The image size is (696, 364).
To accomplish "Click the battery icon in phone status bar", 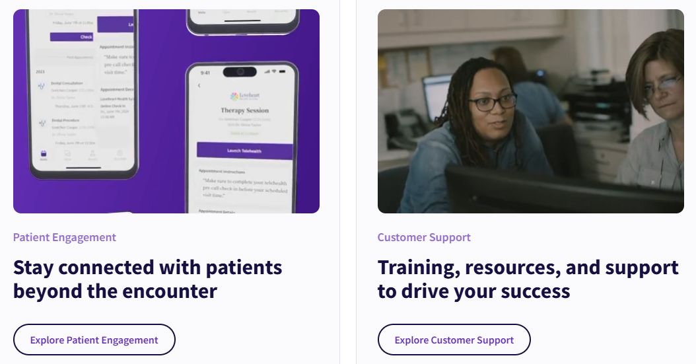I will (x=283, y=71).
